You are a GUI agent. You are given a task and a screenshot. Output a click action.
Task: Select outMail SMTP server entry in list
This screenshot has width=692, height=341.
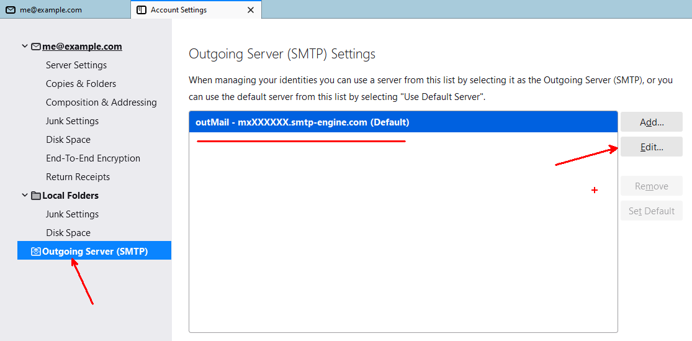pyautogui.click(x=302, y=122)
